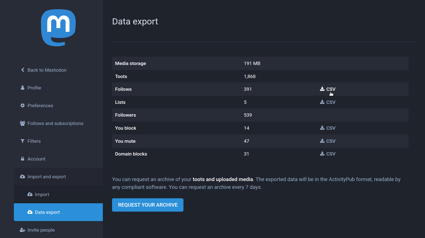Open the Import submenu item
425x238 pixels.
(x=42, y=194)
